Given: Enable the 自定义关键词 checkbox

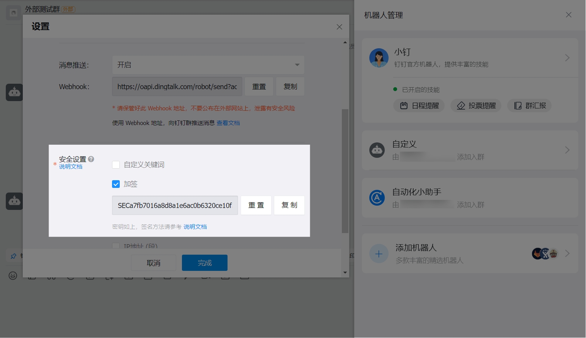Looking at the screenshot, I should [x=116, y=165].
